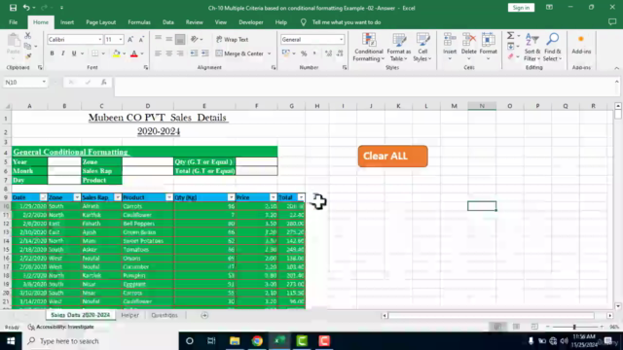
Task: Switch to the Formulas ribbon tab
Action: (139, 22)
